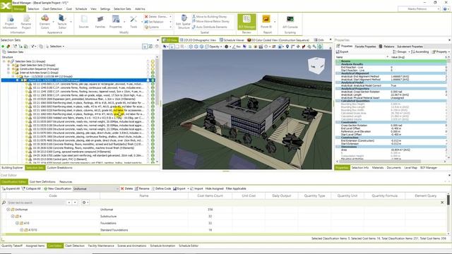Click the Sources ribbon icon

coord(83,22)
